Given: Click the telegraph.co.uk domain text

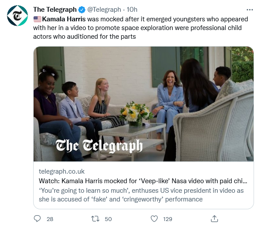Looking at the screenshot, I should point(62,171).
